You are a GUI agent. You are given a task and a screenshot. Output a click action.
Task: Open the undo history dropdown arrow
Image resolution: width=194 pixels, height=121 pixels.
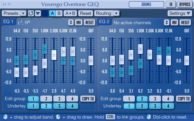coord(38,13)
